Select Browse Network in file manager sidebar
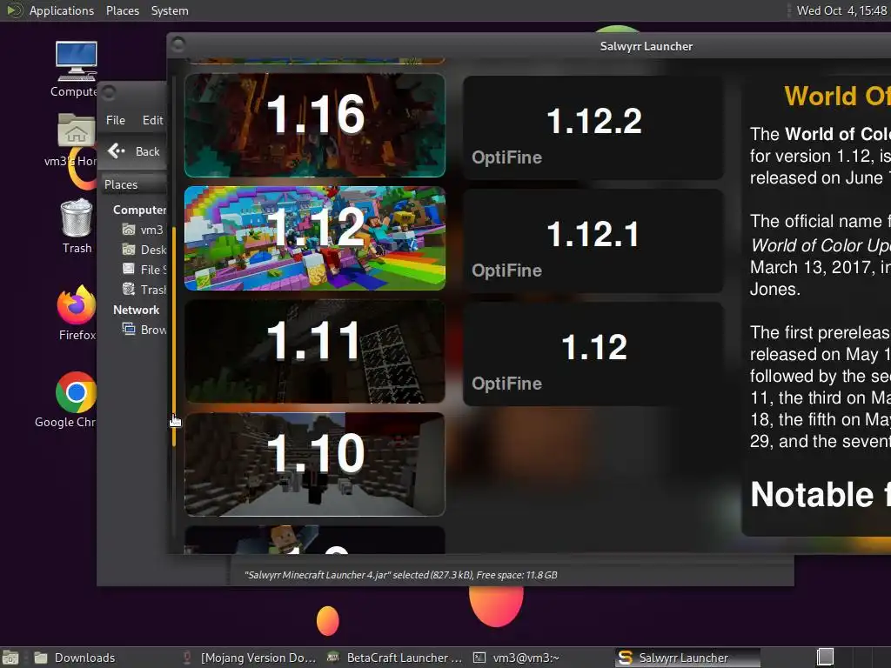Screen dimensions: 891x668 click(x=144, y=330)
